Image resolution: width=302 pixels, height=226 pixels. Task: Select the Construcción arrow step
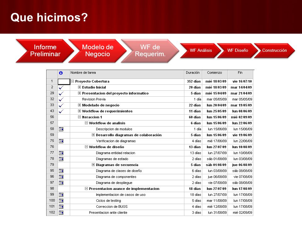(274, 50)
